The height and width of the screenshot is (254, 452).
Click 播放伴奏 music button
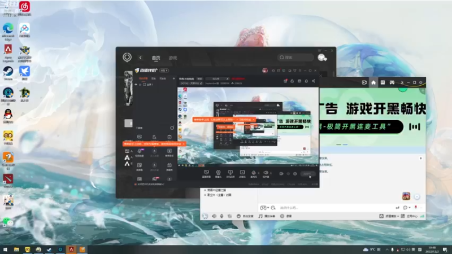(x=267, y=216)
